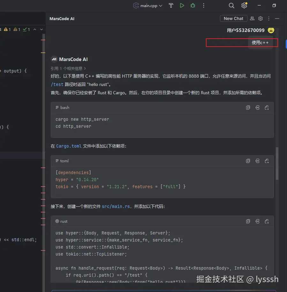
Task: Start a New Chat in MarsCode AI
Action: pyautogui.click(x=233, y=18)
